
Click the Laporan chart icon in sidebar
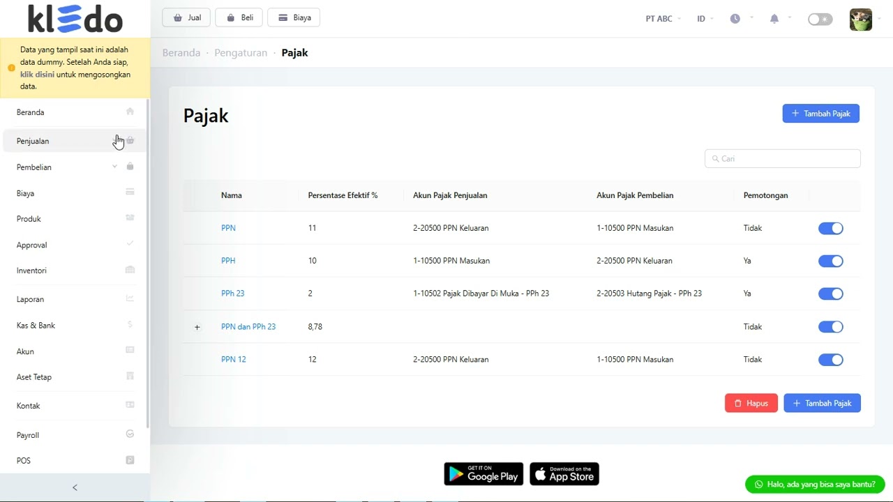(130, 298)
